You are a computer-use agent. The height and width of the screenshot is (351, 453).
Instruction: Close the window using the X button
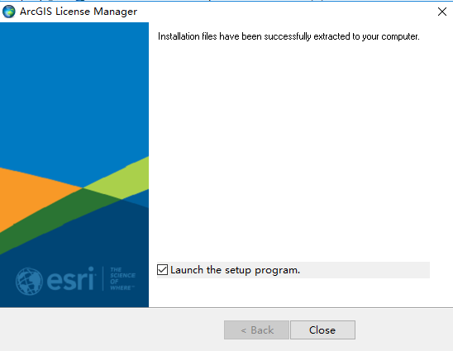click(x=442, y=12)
